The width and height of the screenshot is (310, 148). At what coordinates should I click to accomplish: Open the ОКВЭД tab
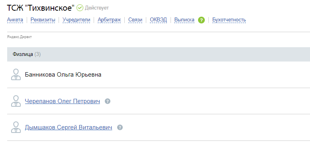158,20
